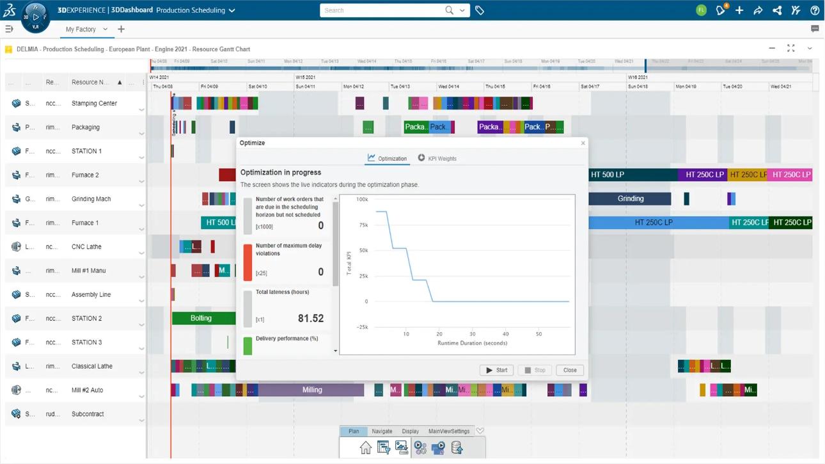The image size is (825, 464).
Task: Open the Gantt filter tool icon
Action: (x=384, y=448)
